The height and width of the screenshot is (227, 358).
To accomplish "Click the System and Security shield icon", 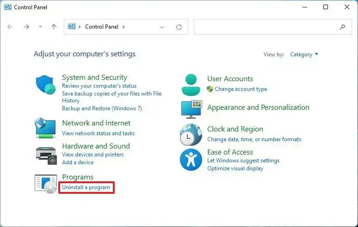I will point(46,85).
